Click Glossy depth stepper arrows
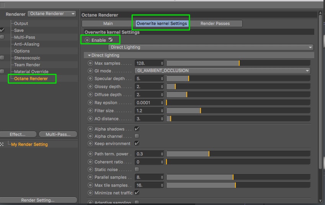The width and height of the screenshot is (325, 205). point(162,86)
